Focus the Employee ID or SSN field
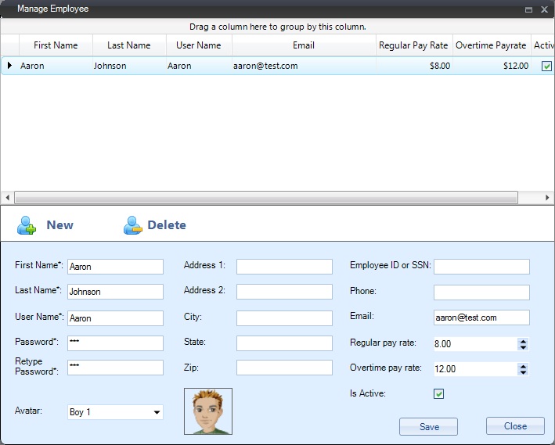555x445 pixels. pyautogui.click(x=481, y=267)
